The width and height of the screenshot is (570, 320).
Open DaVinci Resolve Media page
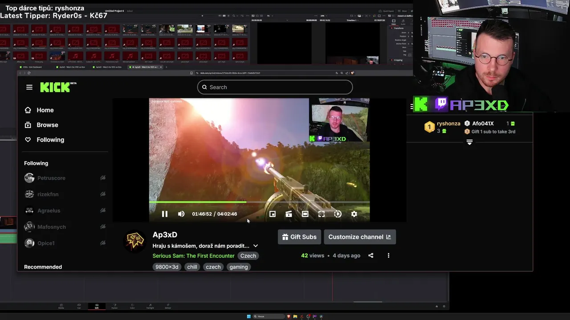61,306
